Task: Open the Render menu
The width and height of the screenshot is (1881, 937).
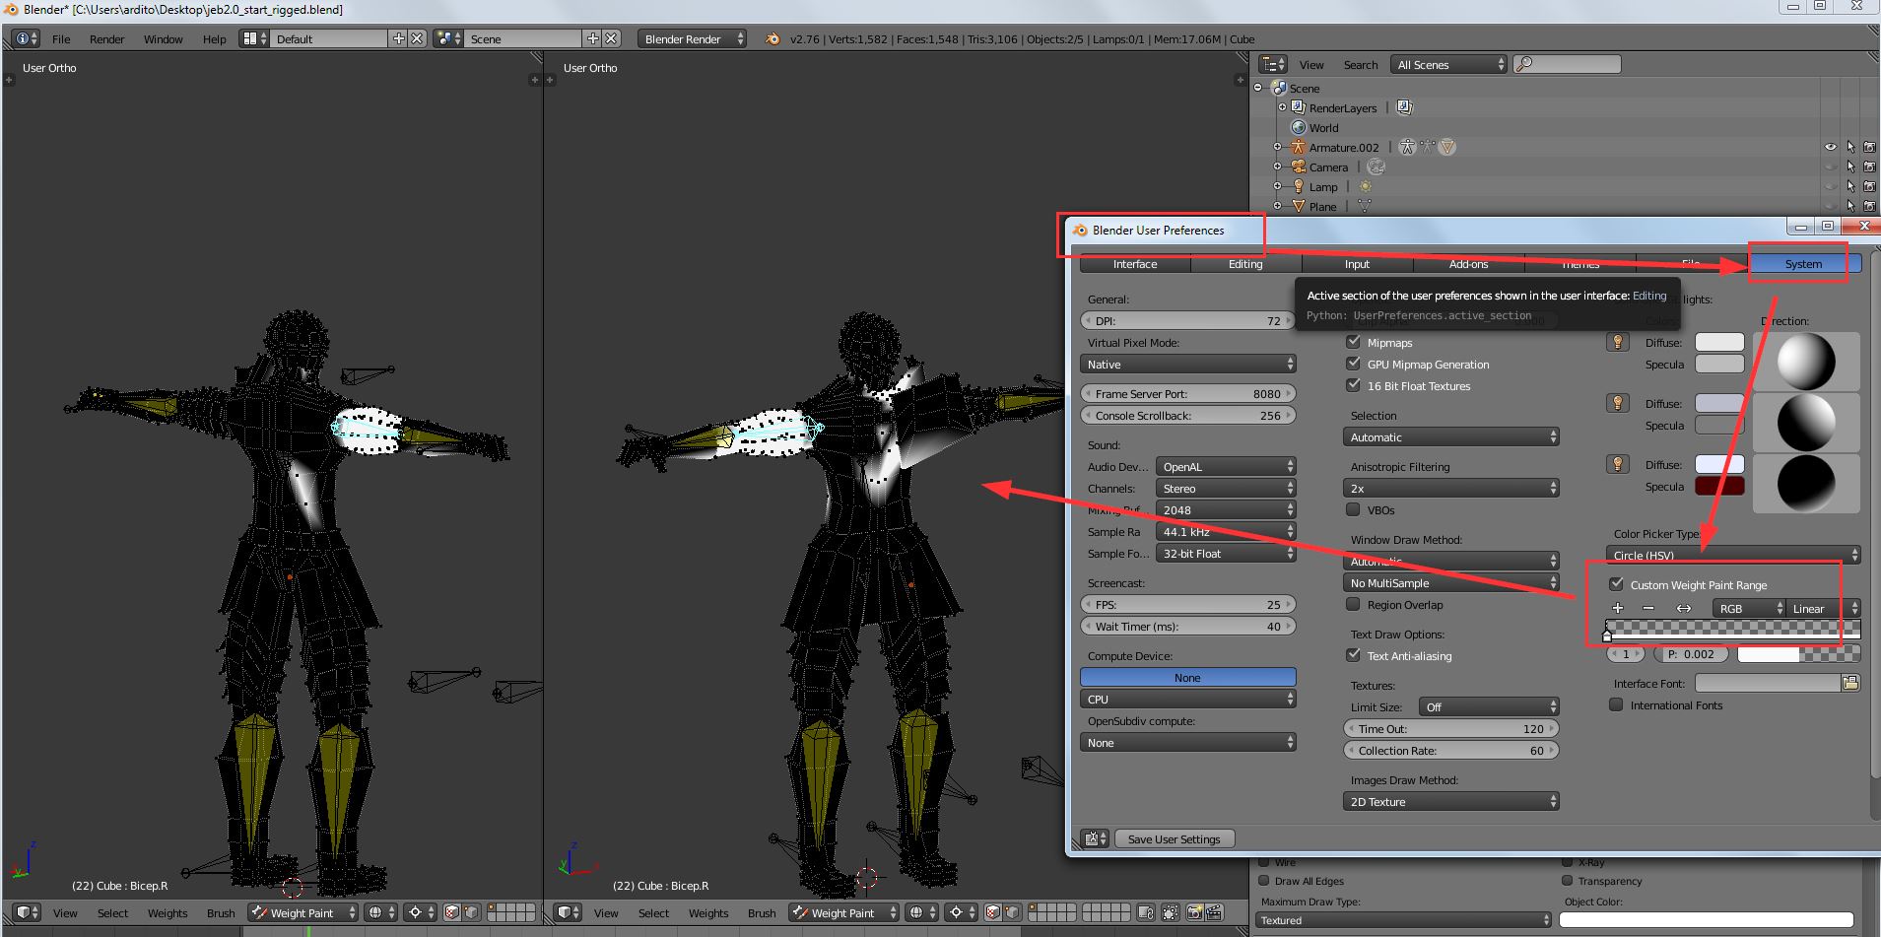Action: (x=106, y=39)
